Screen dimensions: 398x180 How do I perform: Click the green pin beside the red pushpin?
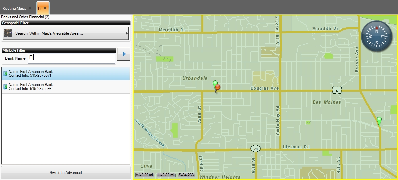point(215,83)
